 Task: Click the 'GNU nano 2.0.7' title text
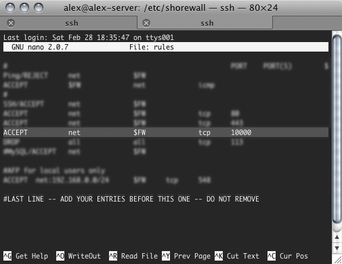pos(40,47)
